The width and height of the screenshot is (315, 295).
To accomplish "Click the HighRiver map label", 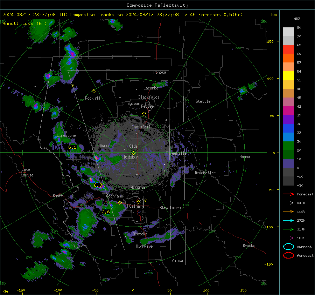I will (x=145, y=246).
